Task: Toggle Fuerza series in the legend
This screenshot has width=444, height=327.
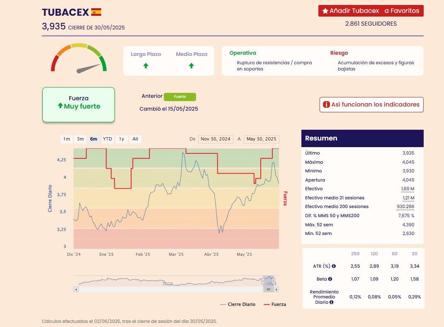Action: click(275, 304)
